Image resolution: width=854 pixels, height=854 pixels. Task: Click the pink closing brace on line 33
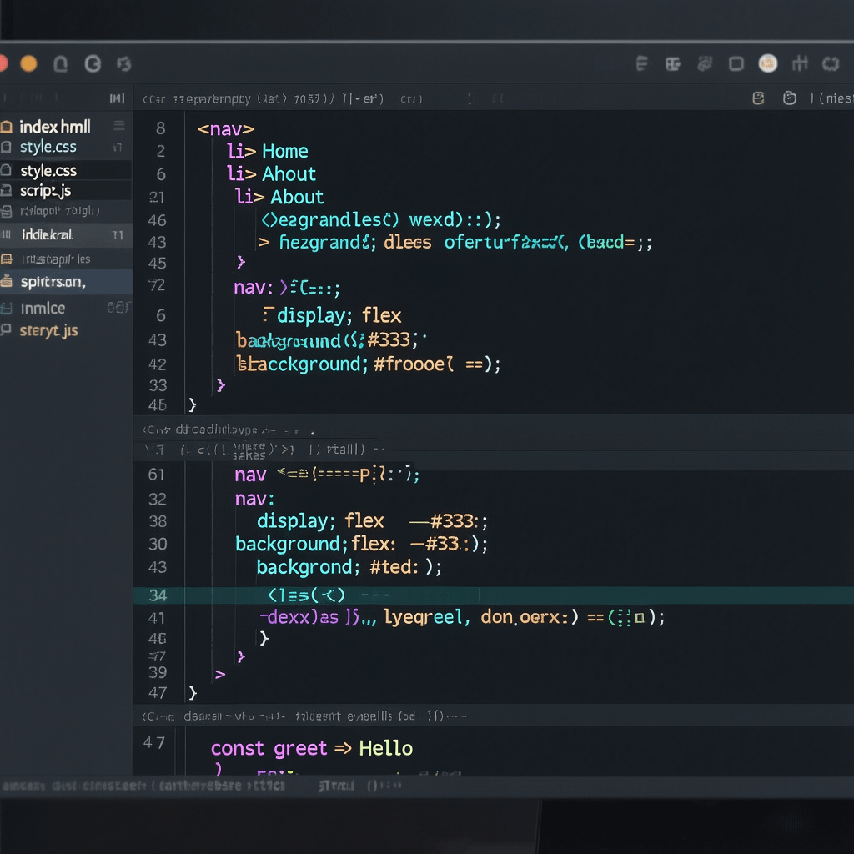tap(220, 385)
